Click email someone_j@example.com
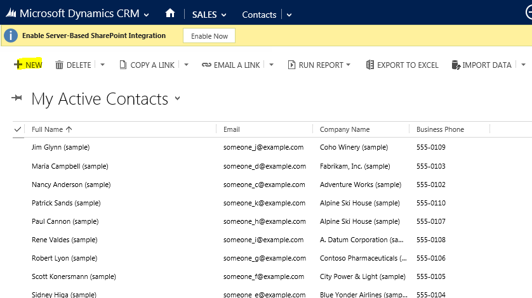 tap(263, 147)
